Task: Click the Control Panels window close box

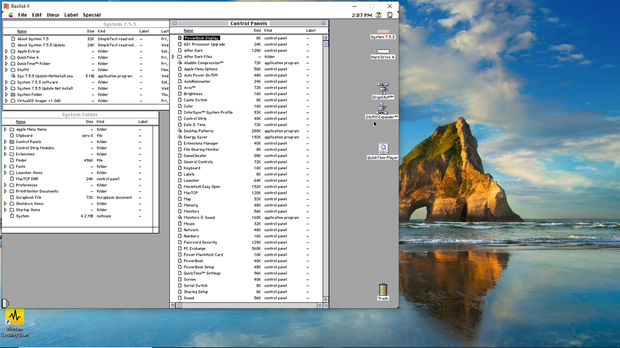Action: click(x=175, y=23)
